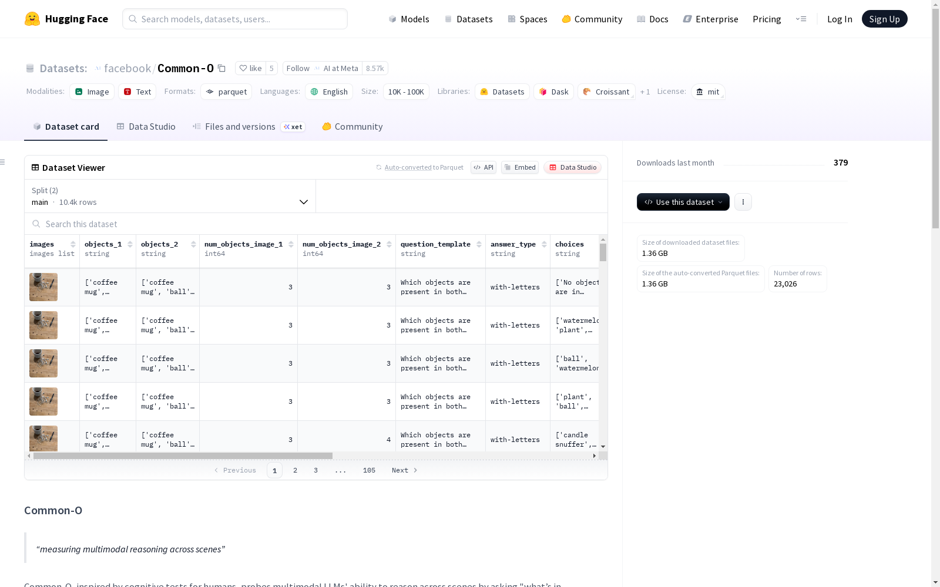Expand the Split selector showing main

170,196
